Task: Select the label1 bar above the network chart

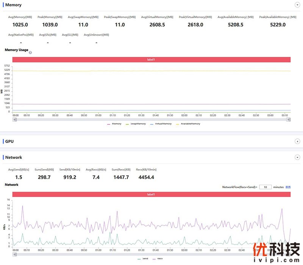Action: 151,194
